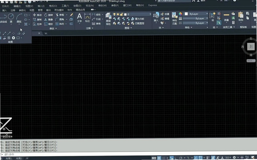The width and height of the screenshot is (257, 160).
Task: Open the Express menu
Action: point(153,5)
